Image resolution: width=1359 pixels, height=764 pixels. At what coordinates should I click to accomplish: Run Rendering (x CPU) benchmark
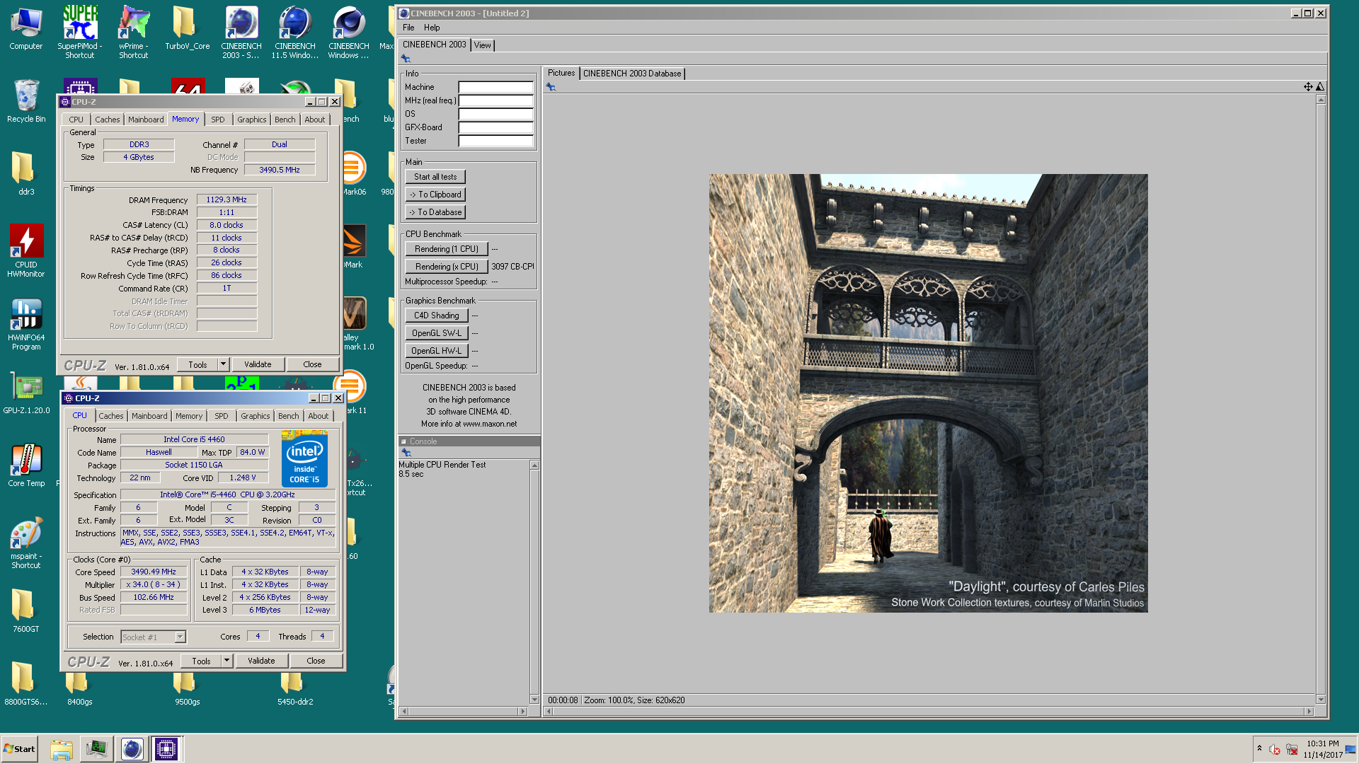click(447, 267)
